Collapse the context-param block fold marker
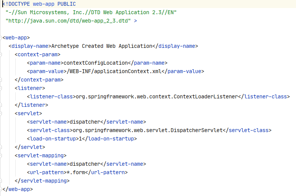The image size is (296, 196). pos(1,54)
